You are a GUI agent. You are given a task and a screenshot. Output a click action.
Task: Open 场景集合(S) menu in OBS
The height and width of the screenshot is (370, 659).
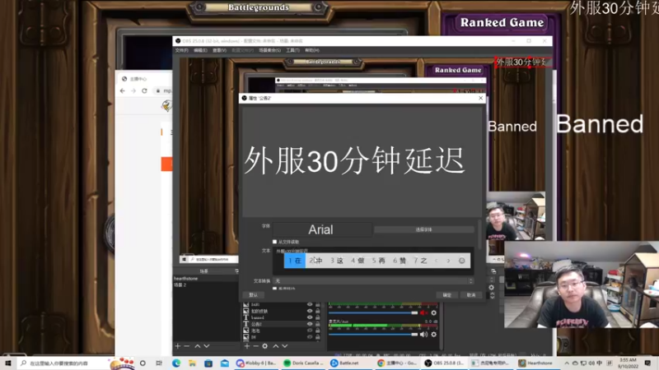[270, 50]
